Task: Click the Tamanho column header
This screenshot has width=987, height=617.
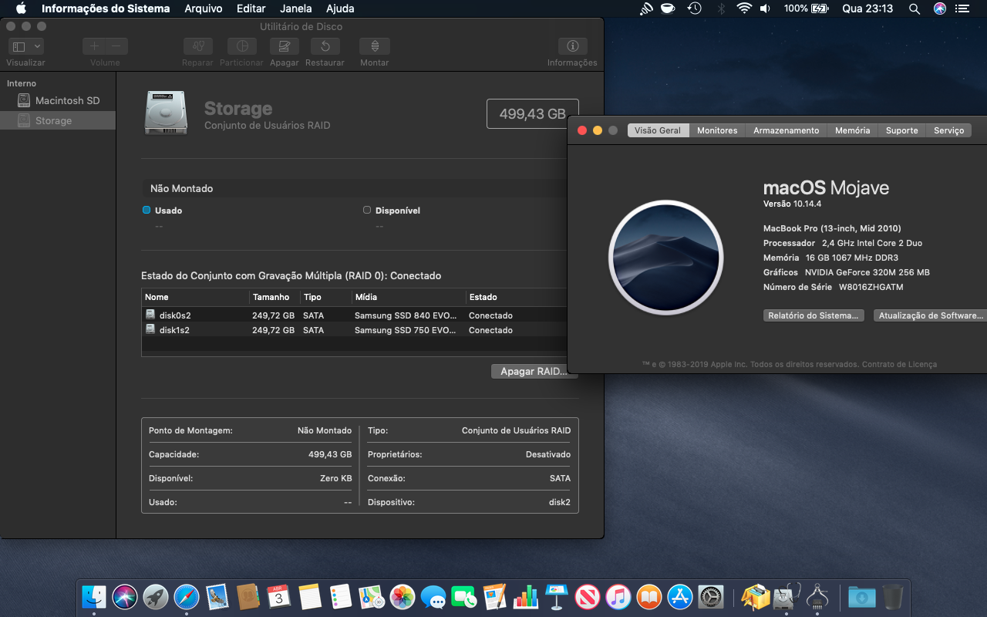Action: click(x=275, y=297)
